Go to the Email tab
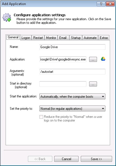116x166 pixels. [63, 38]
